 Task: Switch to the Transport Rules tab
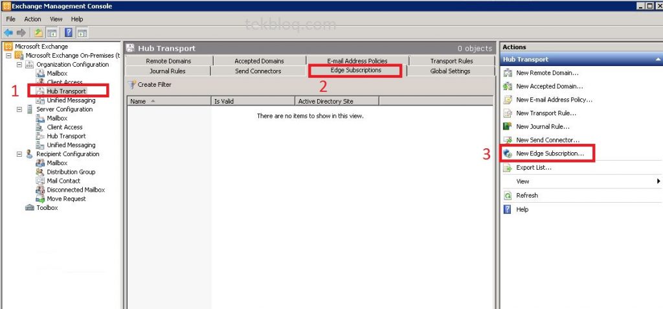451,61
